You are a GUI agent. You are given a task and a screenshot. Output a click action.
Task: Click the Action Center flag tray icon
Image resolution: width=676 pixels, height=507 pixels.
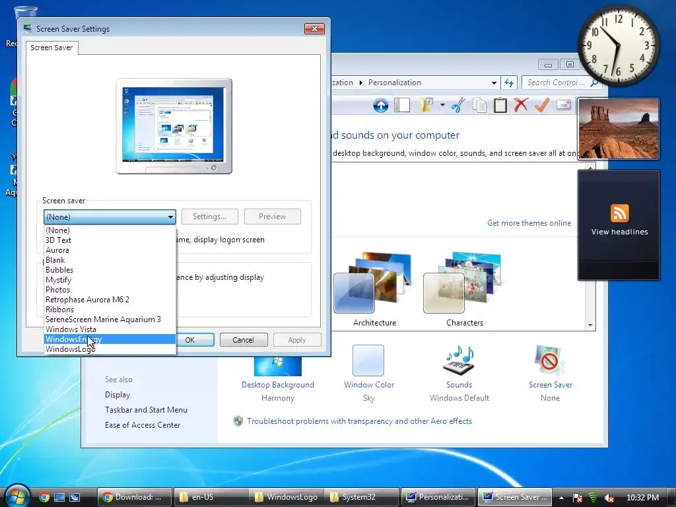pyautogui.click(x=577, y=498)
